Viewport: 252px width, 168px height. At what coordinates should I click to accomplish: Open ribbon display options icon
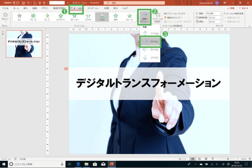click(225, 3)
